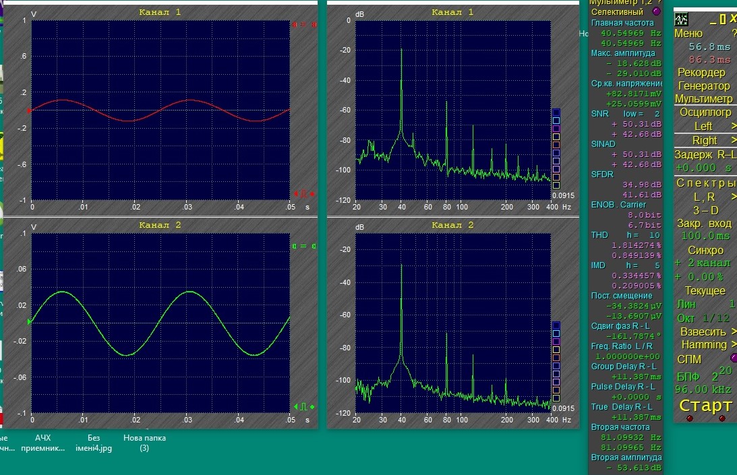This screenshot has width=737, height=475.
Task: Toggle dark-blue top box beside Канал 1 spectrum
Action: click(x=556, y=113)
